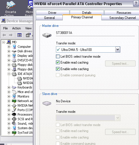Click slave drive Let BIOS select transfer mode checkbox
The image size is (139, 145).
coord(58,125)
